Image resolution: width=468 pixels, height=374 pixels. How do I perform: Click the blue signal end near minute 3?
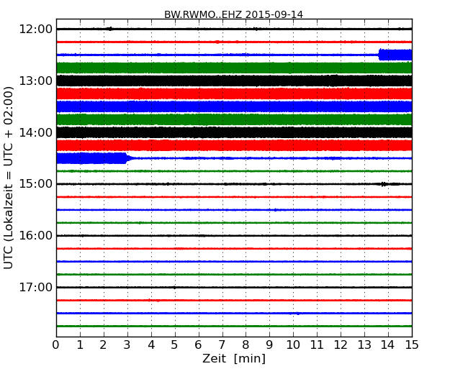127,158
